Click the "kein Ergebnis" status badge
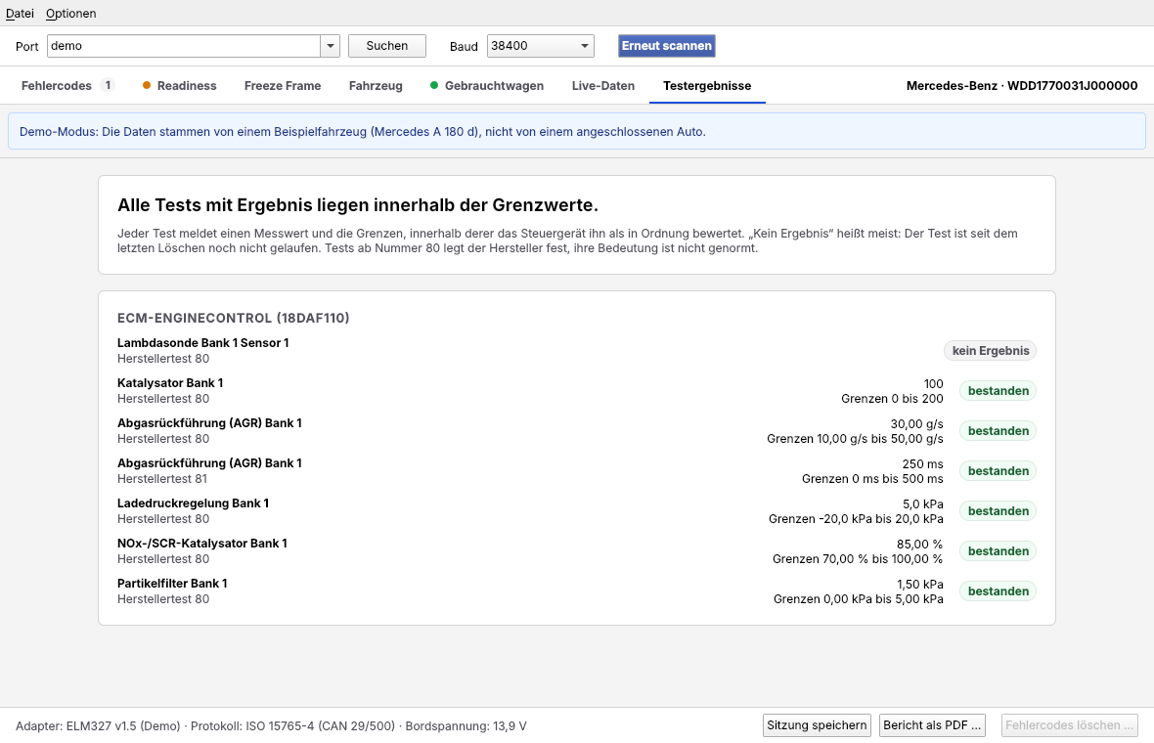 [x=991, y=351]
